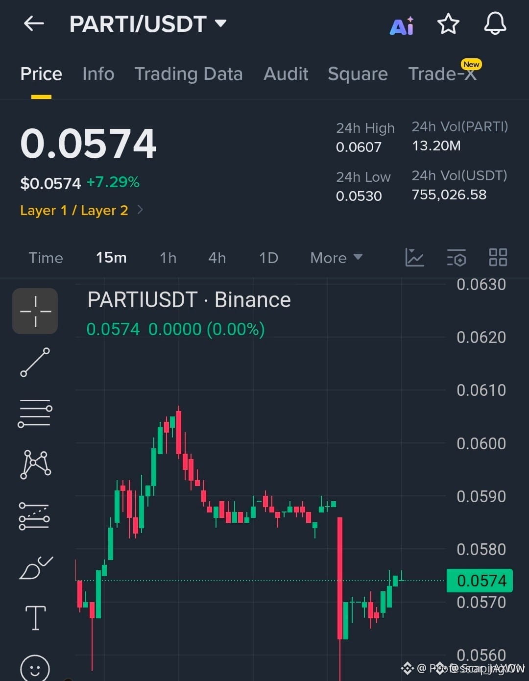Click the chevron next to Layer 1 / Layer 2

tap(140, 210)
